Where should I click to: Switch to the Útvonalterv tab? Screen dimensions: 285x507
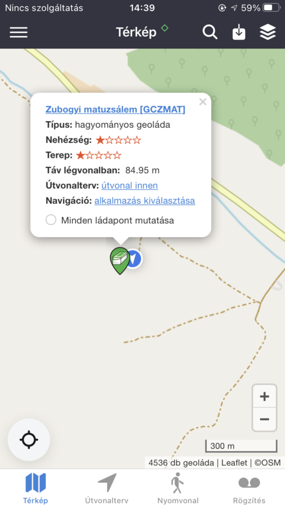tap(106, 488)
